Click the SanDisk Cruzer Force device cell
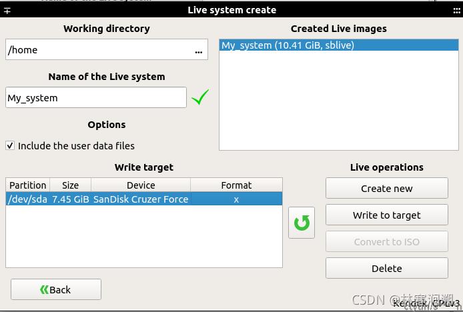This screenshot has height=312, width=463. (141, 199)
